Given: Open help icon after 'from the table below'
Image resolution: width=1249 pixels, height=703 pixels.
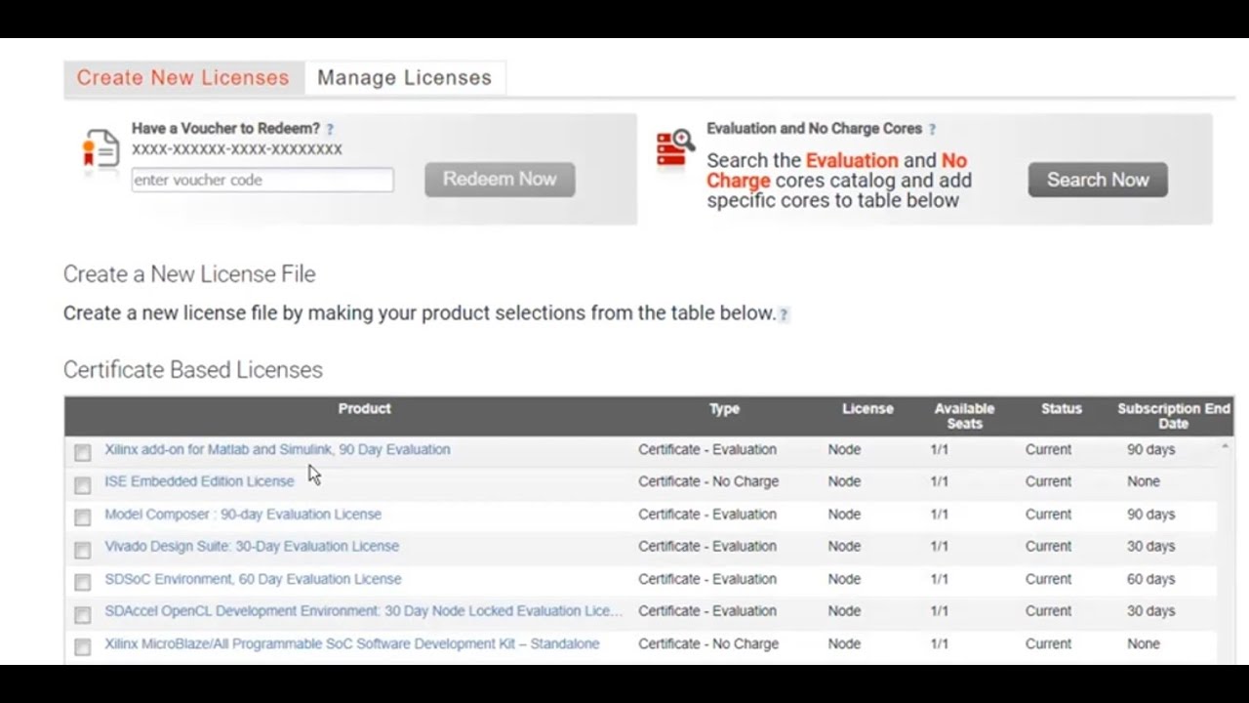Looking at the screenshot, I should point(784,314).
